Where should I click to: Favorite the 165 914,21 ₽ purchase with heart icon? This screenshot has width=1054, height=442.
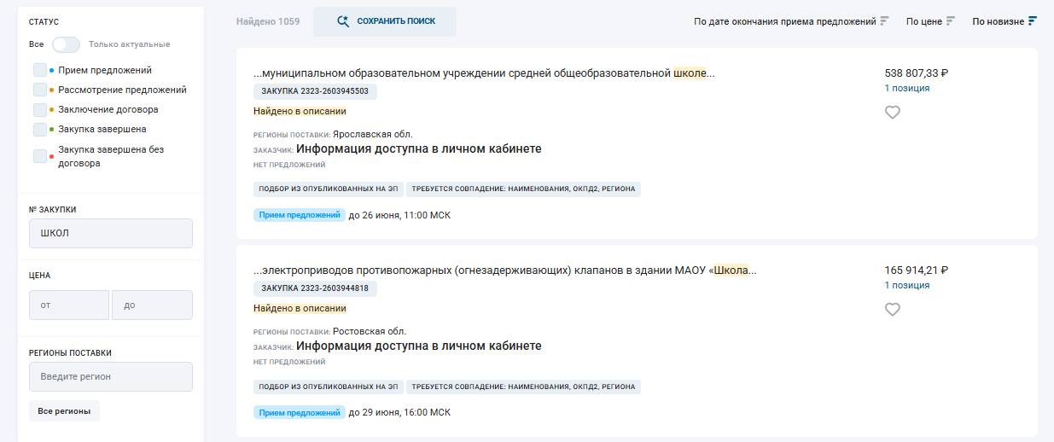click(x=893, y=309)
